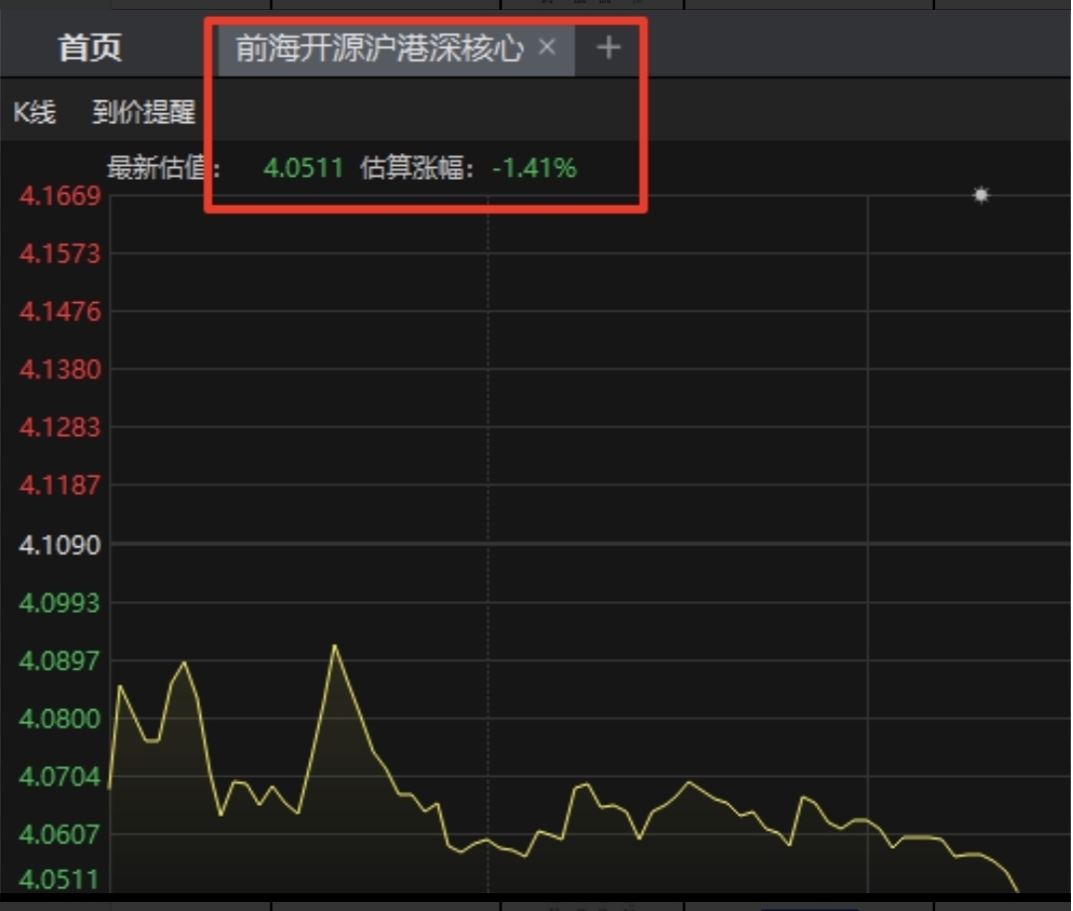Add a new tab with plus icon
The image size is (1073, 911).
608,48
